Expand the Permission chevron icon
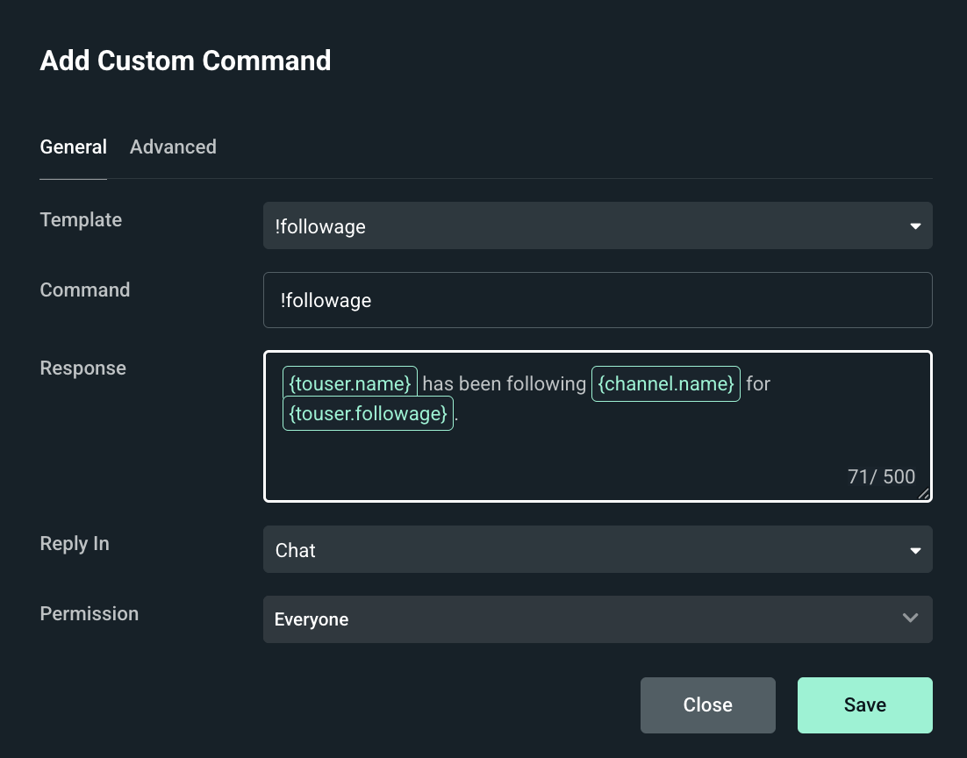967x758 pixels. pyautogui.click(x=910, y=618)
